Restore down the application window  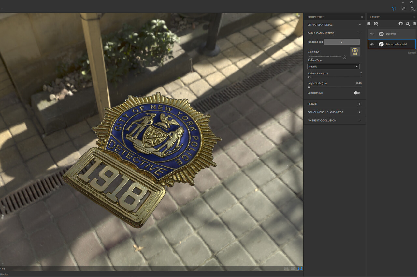point(411,2)
